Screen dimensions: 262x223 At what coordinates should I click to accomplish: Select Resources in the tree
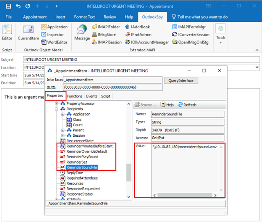click(x=75, y=184)
